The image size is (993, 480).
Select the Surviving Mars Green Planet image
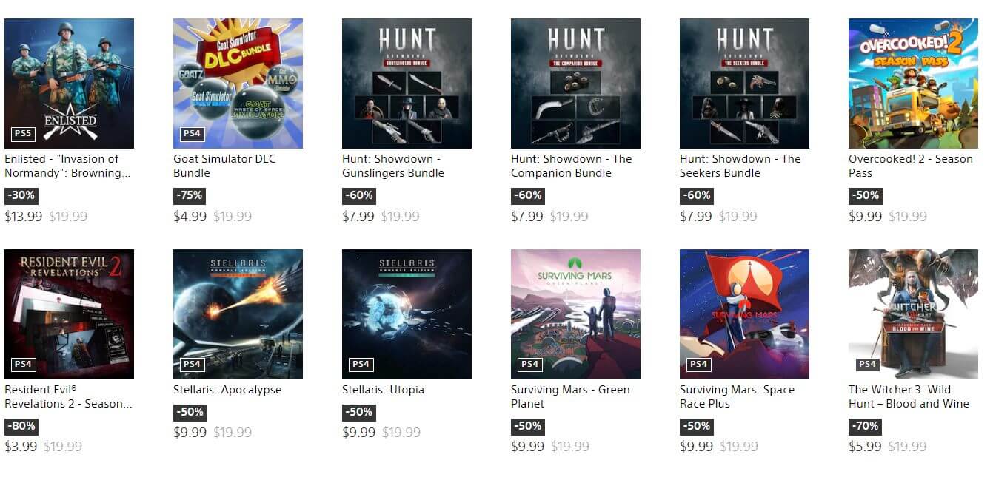coord(575,314)
